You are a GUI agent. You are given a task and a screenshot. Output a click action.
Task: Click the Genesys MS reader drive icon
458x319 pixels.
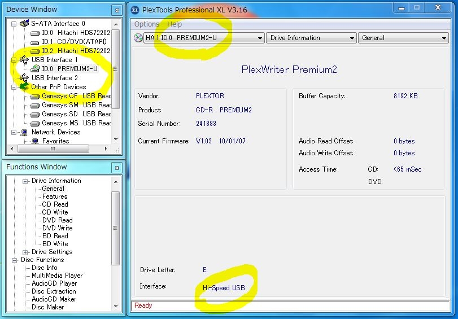pos(35,124)
